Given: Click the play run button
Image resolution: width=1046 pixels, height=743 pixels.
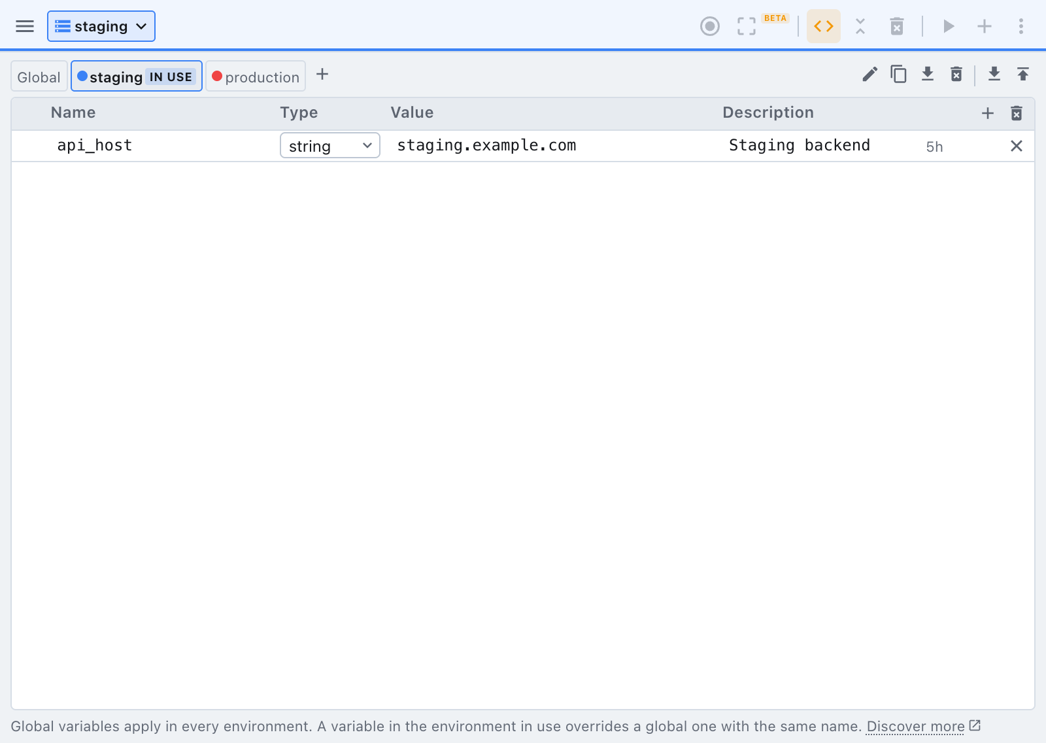Looking at the screenshot, I should click(949, 26).
